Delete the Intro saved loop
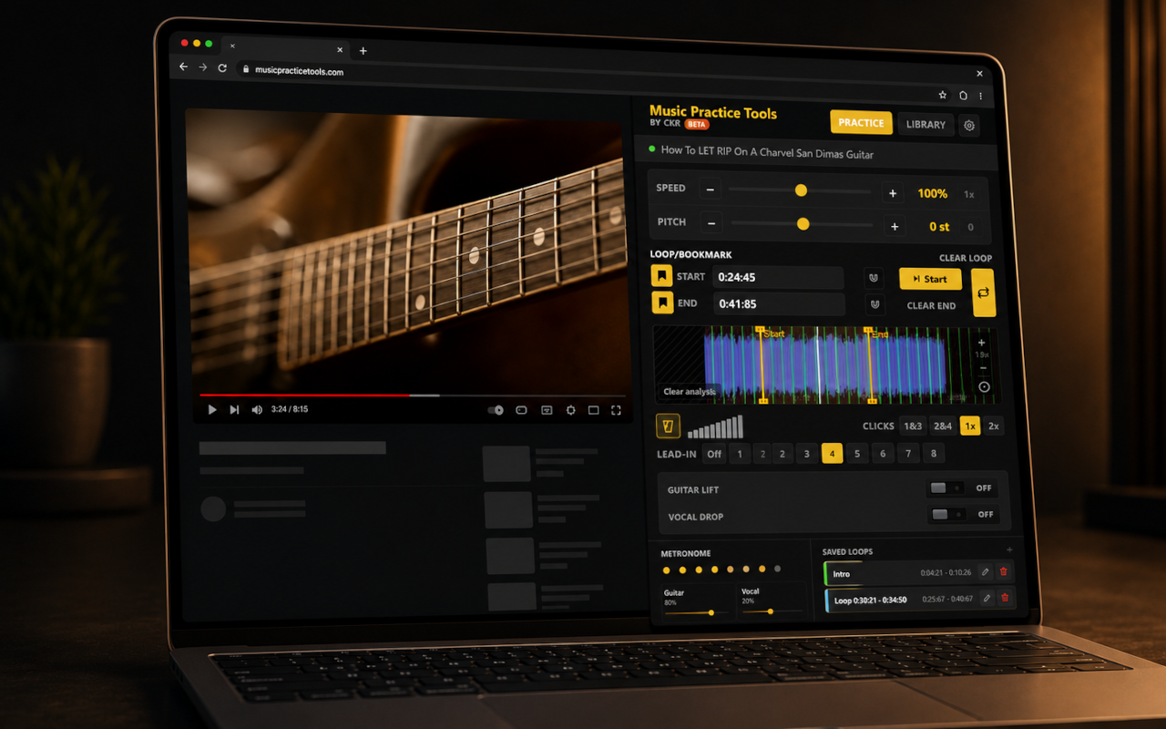The height and width of the screenshot is (729, 1166). pyautogui.click(x=1004, y=572)
